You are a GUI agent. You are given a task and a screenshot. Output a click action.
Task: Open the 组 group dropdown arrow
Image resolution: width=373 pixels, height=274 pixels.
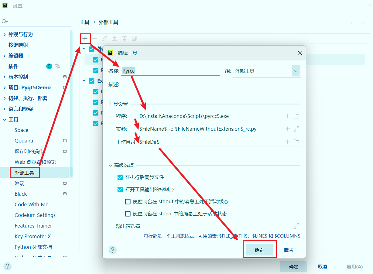tap(296, 71)
